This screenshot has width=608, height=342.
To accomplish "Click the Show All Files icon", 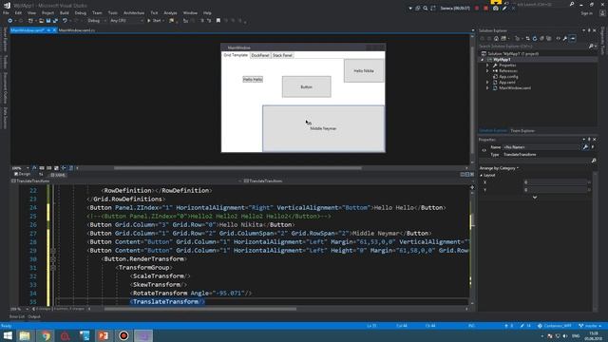I will pyautogui.click(x=549, y=38).
